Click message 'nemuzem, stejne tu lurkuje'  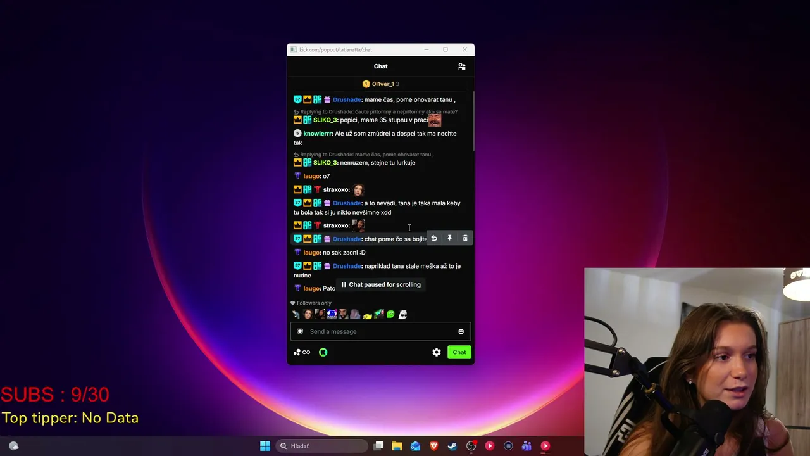(x=378, y=163)
